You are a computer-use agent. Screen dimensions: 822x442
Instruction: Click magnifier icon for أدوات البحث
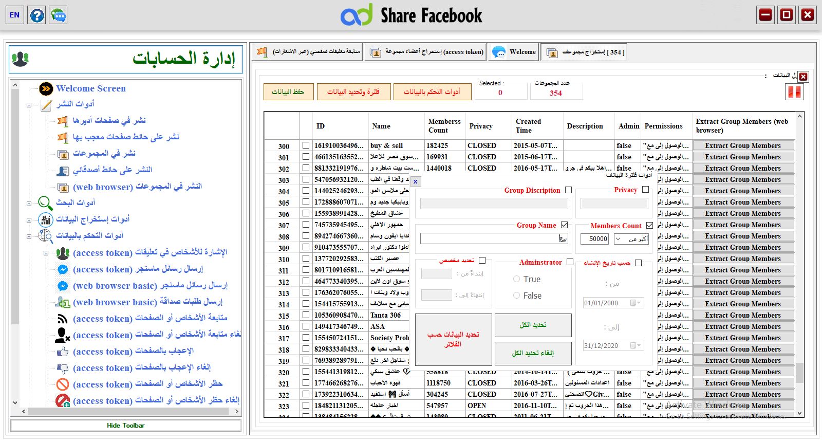click(x=46, y=203)
